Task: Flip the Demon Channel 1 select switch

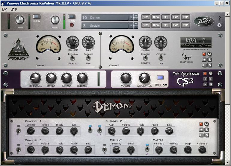Action: tap(19, 131)
